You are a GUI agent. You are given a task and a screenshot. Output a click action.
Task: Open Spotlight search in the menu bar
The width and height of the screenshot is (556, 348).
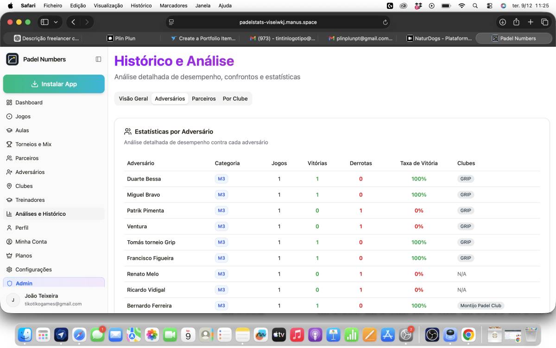pyautogui.click(x=475, y=6)
